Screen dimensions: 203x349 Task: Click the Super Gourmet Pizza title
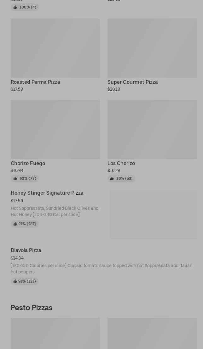click(x=133, y=82)
